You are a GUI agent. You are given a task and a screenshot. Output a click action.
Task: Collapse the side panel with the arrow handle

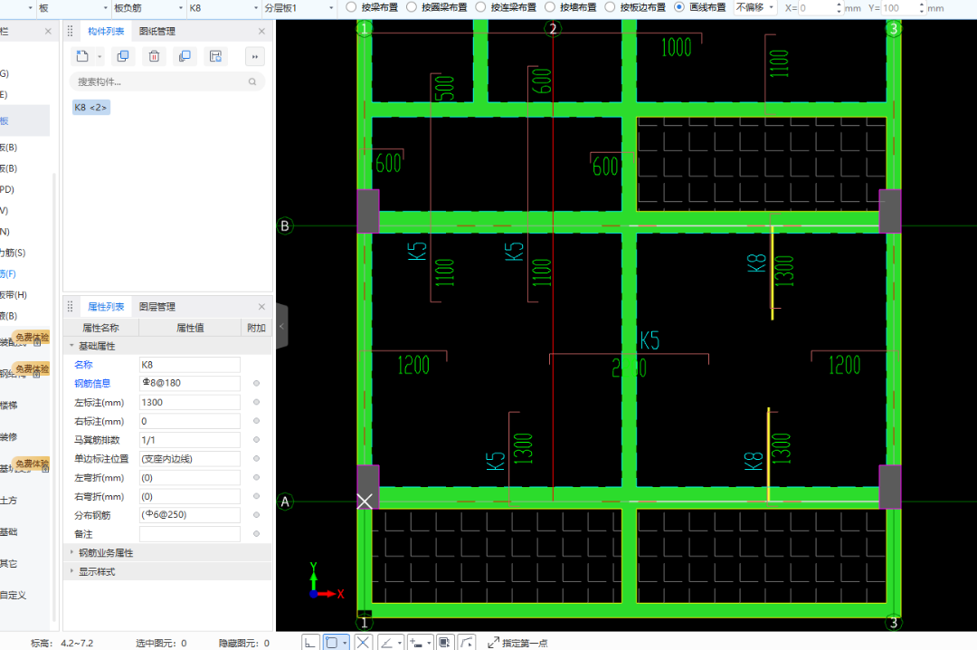pyautogui.click(x=281, y=326)
